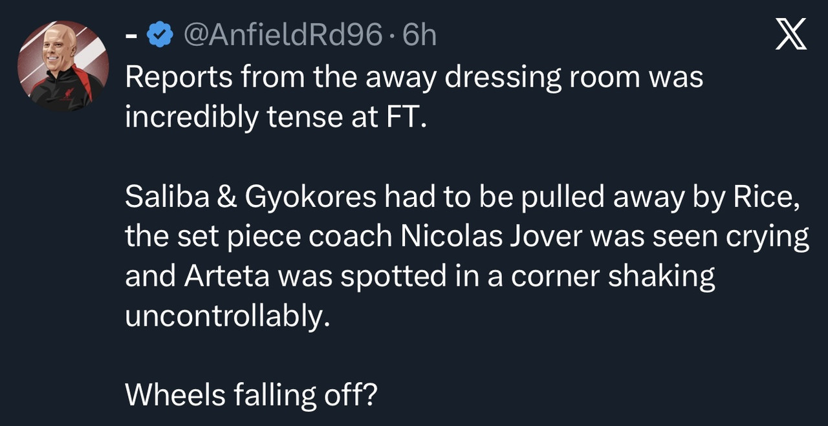Click the name "Nicolas Jover"
This screenshot has height=426, width=828.
[x=491, y=237]
